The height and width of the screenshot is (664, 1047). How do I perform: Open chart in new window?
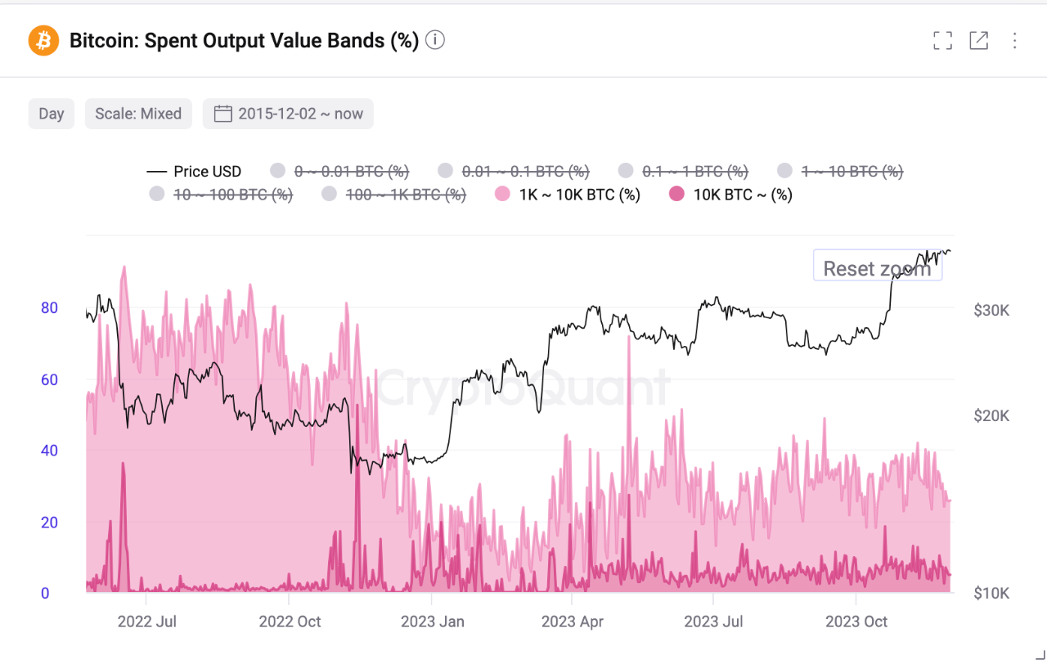978,40
